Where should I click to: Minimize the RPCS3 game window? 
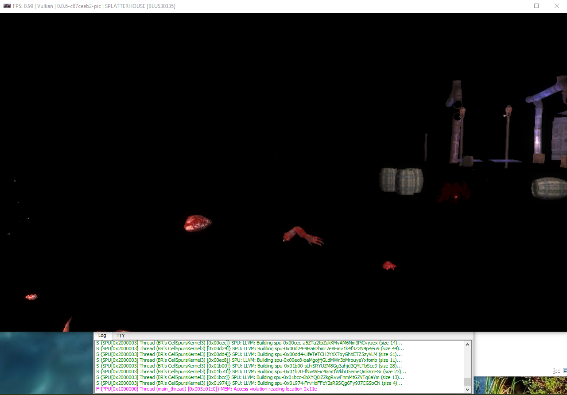pos(516,6)
